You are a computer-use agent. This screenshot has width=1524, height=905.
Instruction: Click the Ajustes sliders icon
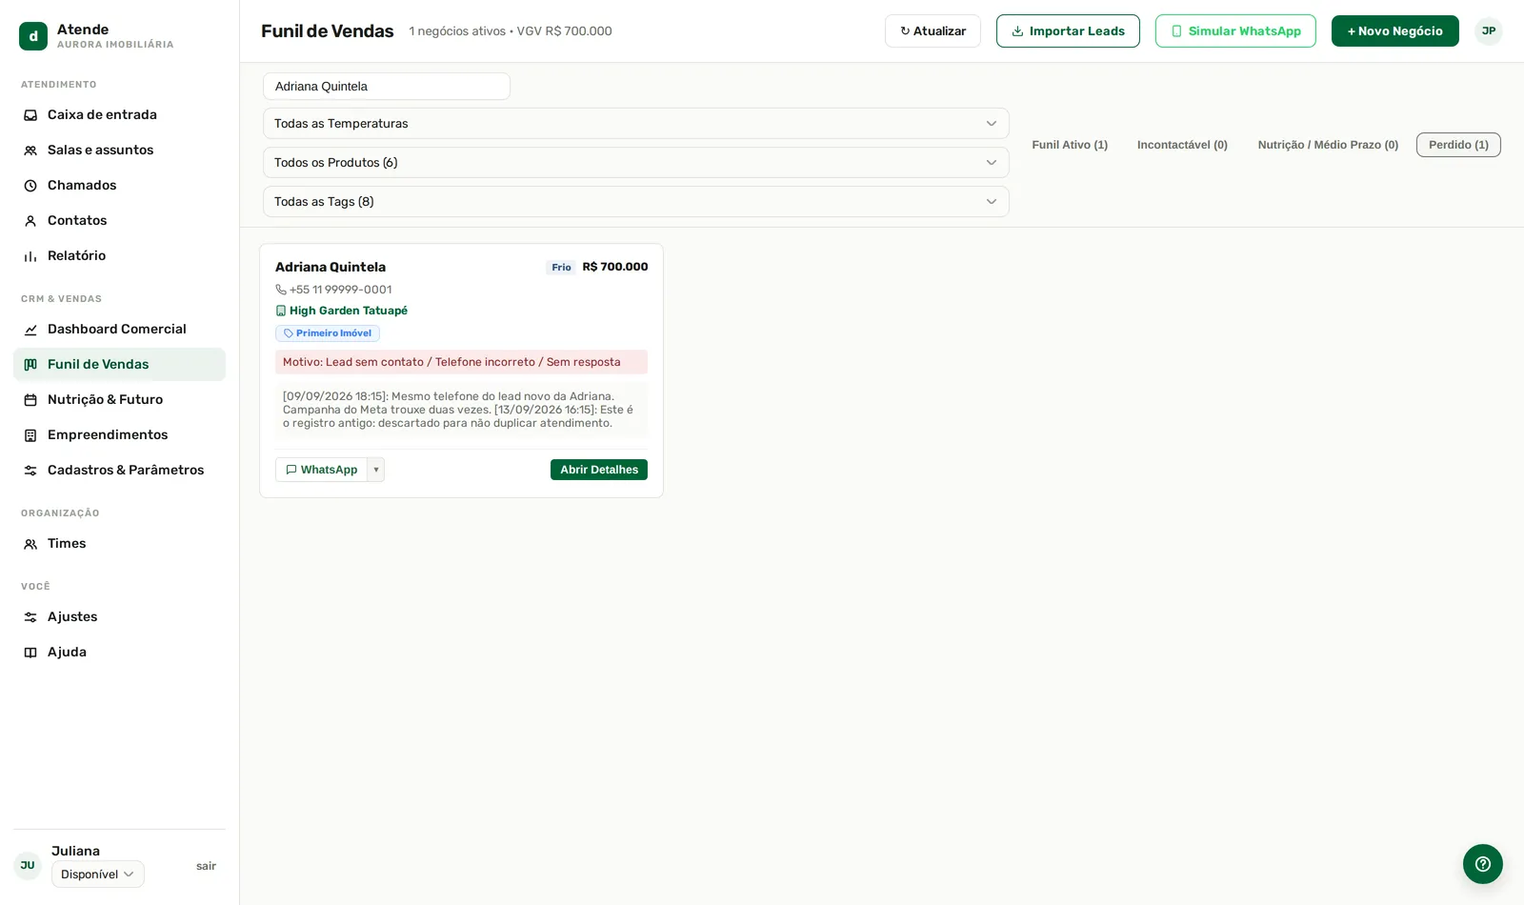click(x=30, y=617)
